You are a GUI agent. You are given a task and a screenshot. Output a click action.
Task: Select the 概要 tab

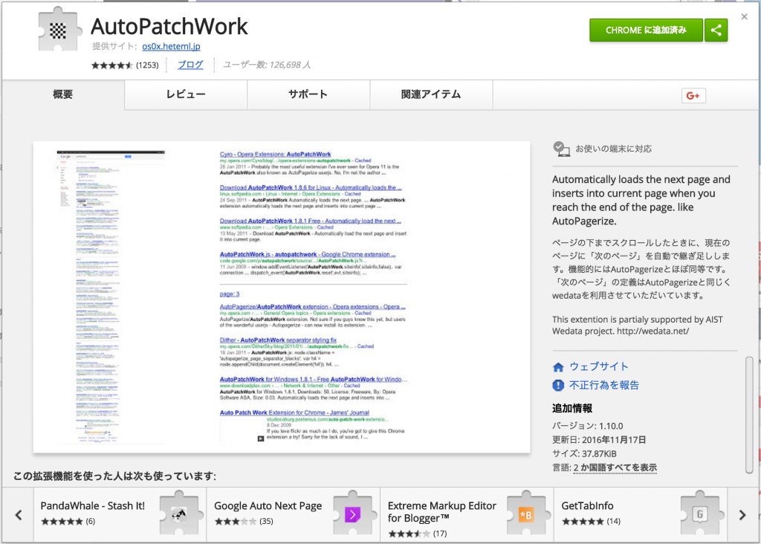[63, 94]
